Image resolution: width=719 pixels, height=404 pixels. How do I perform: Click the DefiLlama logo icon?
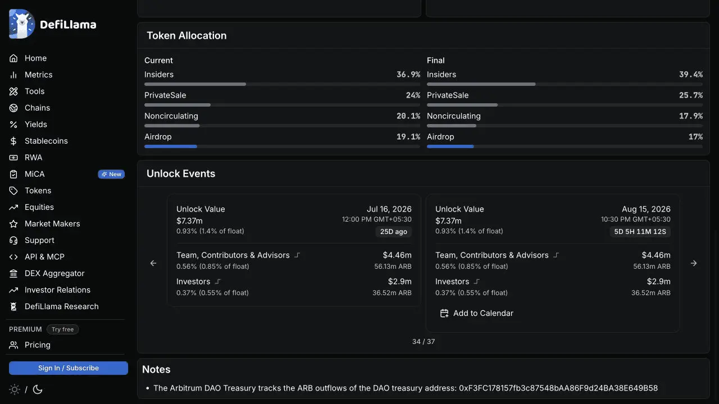tap(22, 24)
